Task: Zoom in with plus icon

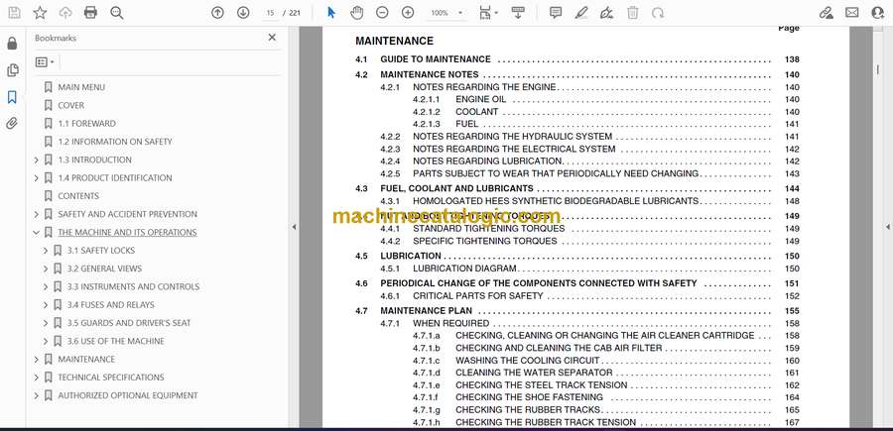Action: tap(408, 13)
